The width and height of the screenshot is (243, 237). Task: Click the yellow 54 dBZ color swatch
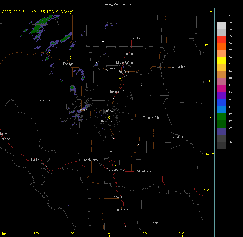coord(222,61)
